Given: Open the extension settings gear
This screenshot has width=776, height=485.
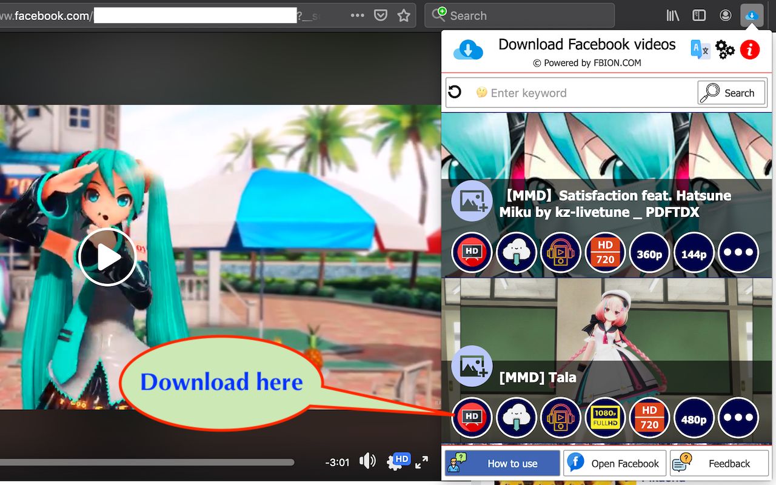Looking at the screenshot, I should pyautogui.click(x=725, y=50).
